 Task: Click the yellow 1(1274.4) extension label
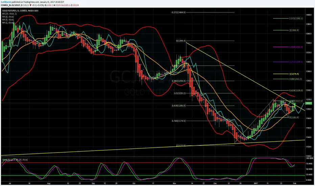pos(294,74)
